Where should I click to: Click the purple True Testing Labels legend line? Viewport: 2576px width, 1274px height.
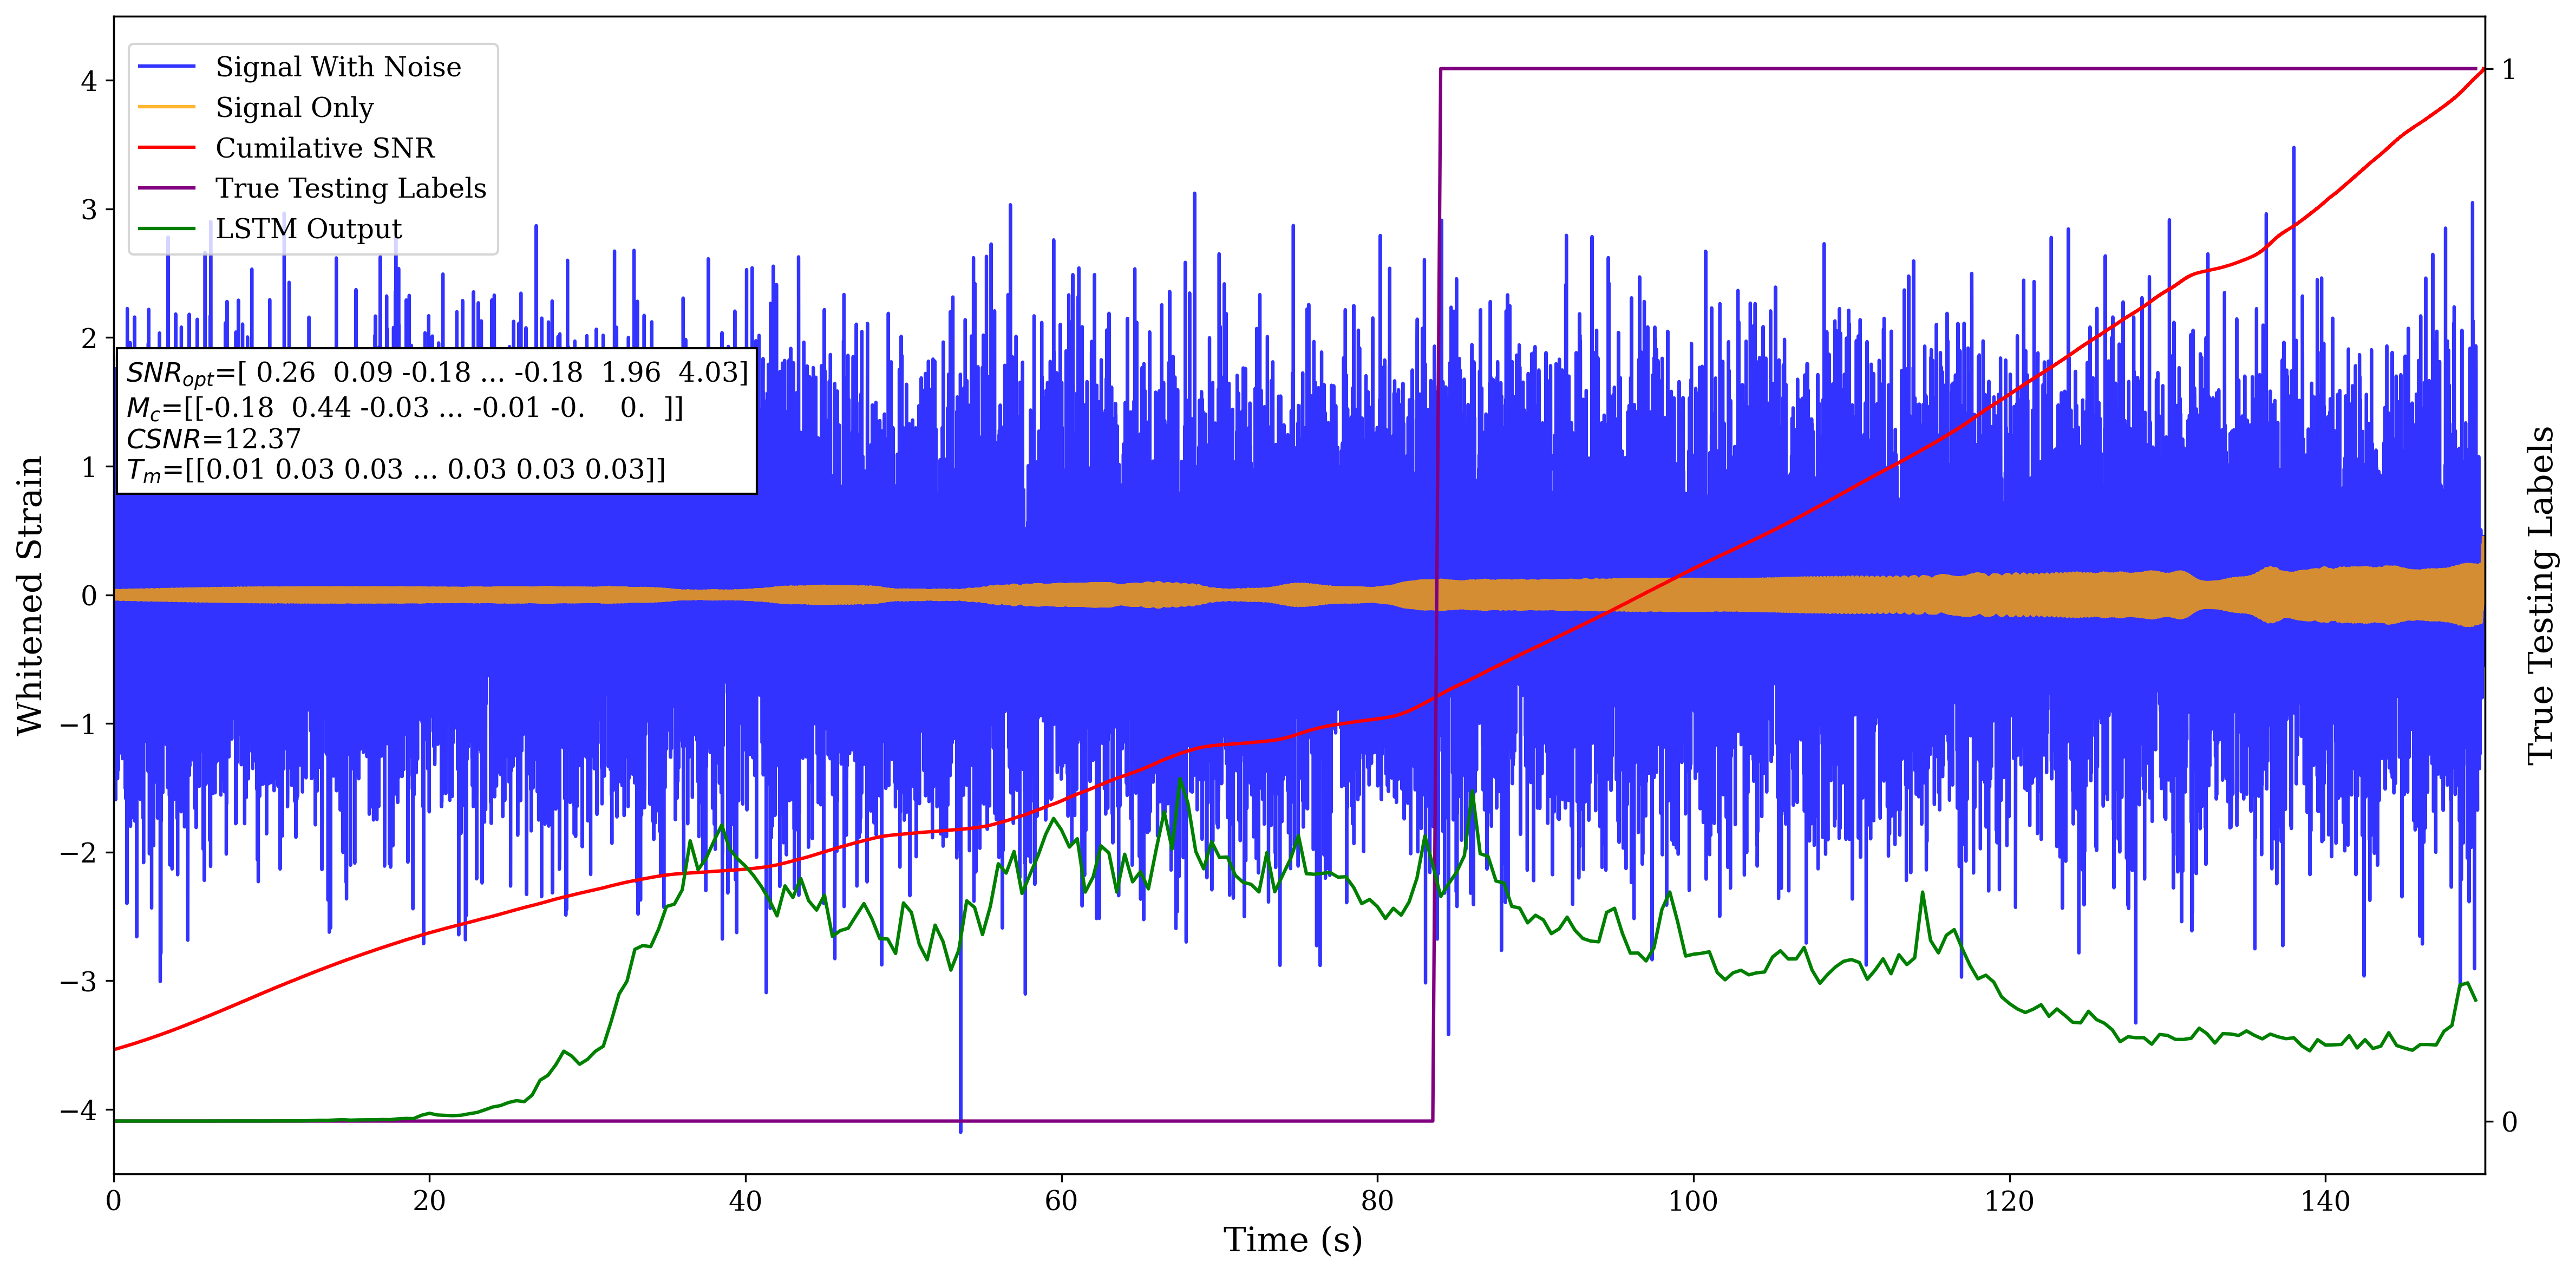coord(166,188)
